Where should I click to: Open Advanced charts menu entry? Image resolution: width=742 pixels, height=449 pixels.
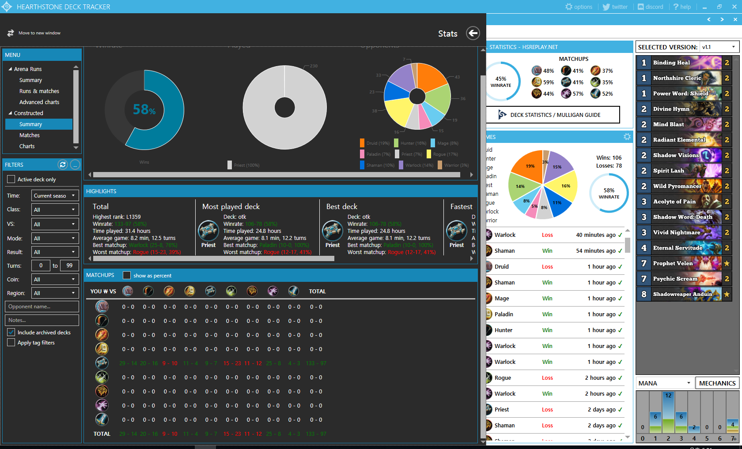(39, 102)
